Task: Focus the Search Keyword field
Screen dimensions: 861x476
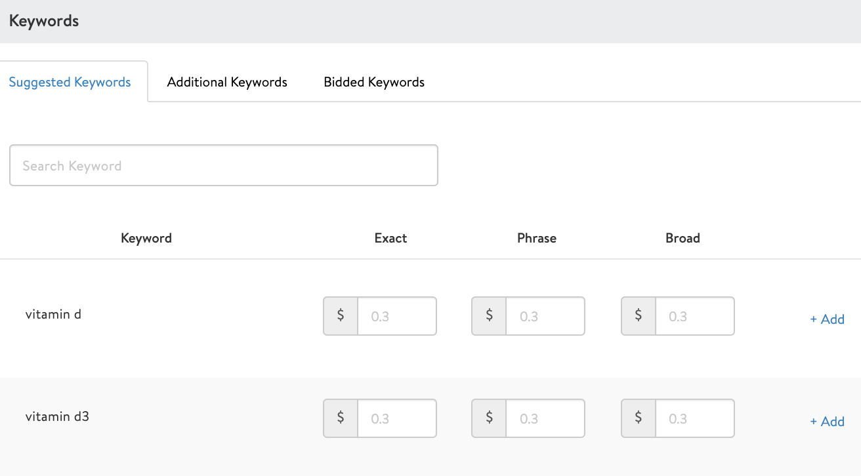Action: tap(223, 166)
